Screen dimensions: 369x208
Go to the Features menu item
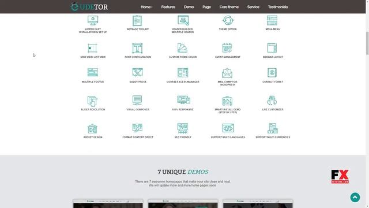168,7
